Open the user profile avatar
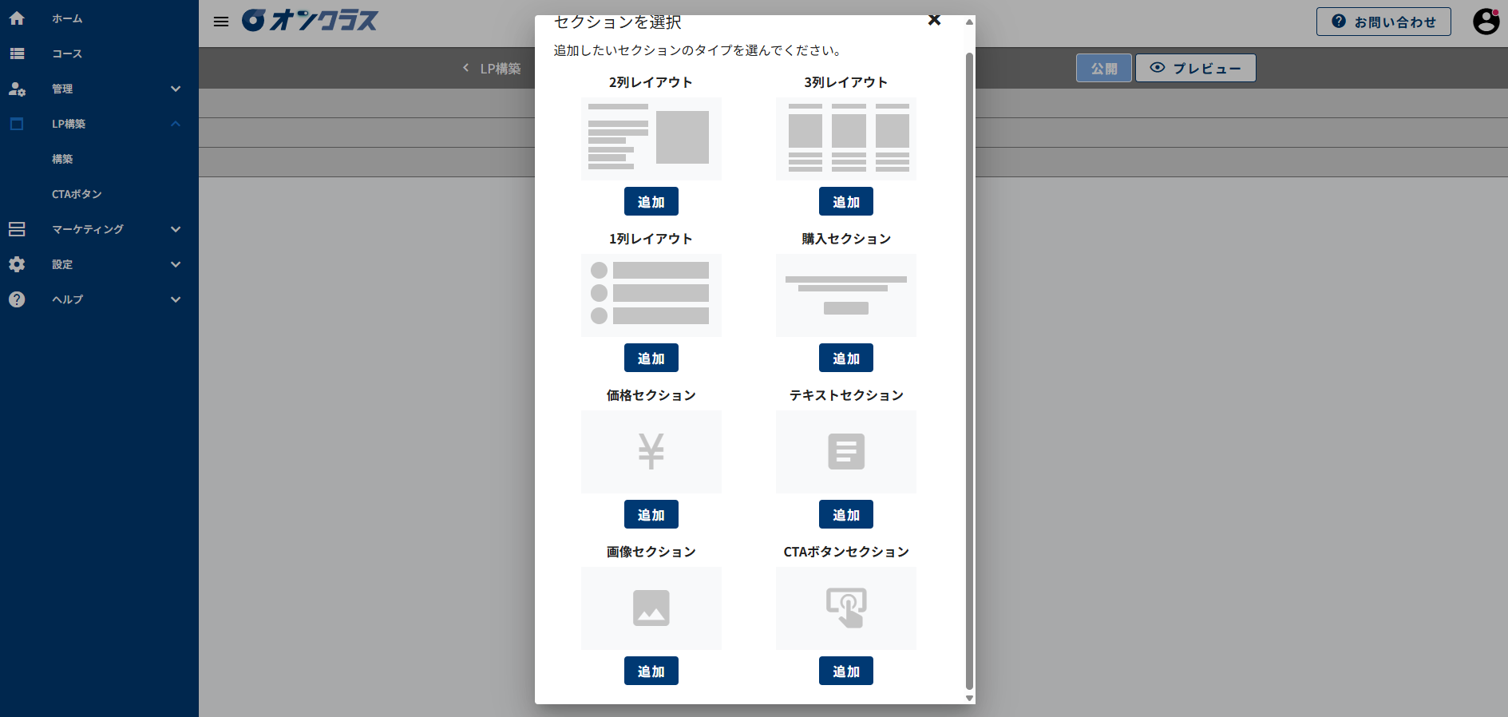 [1486, 22]
